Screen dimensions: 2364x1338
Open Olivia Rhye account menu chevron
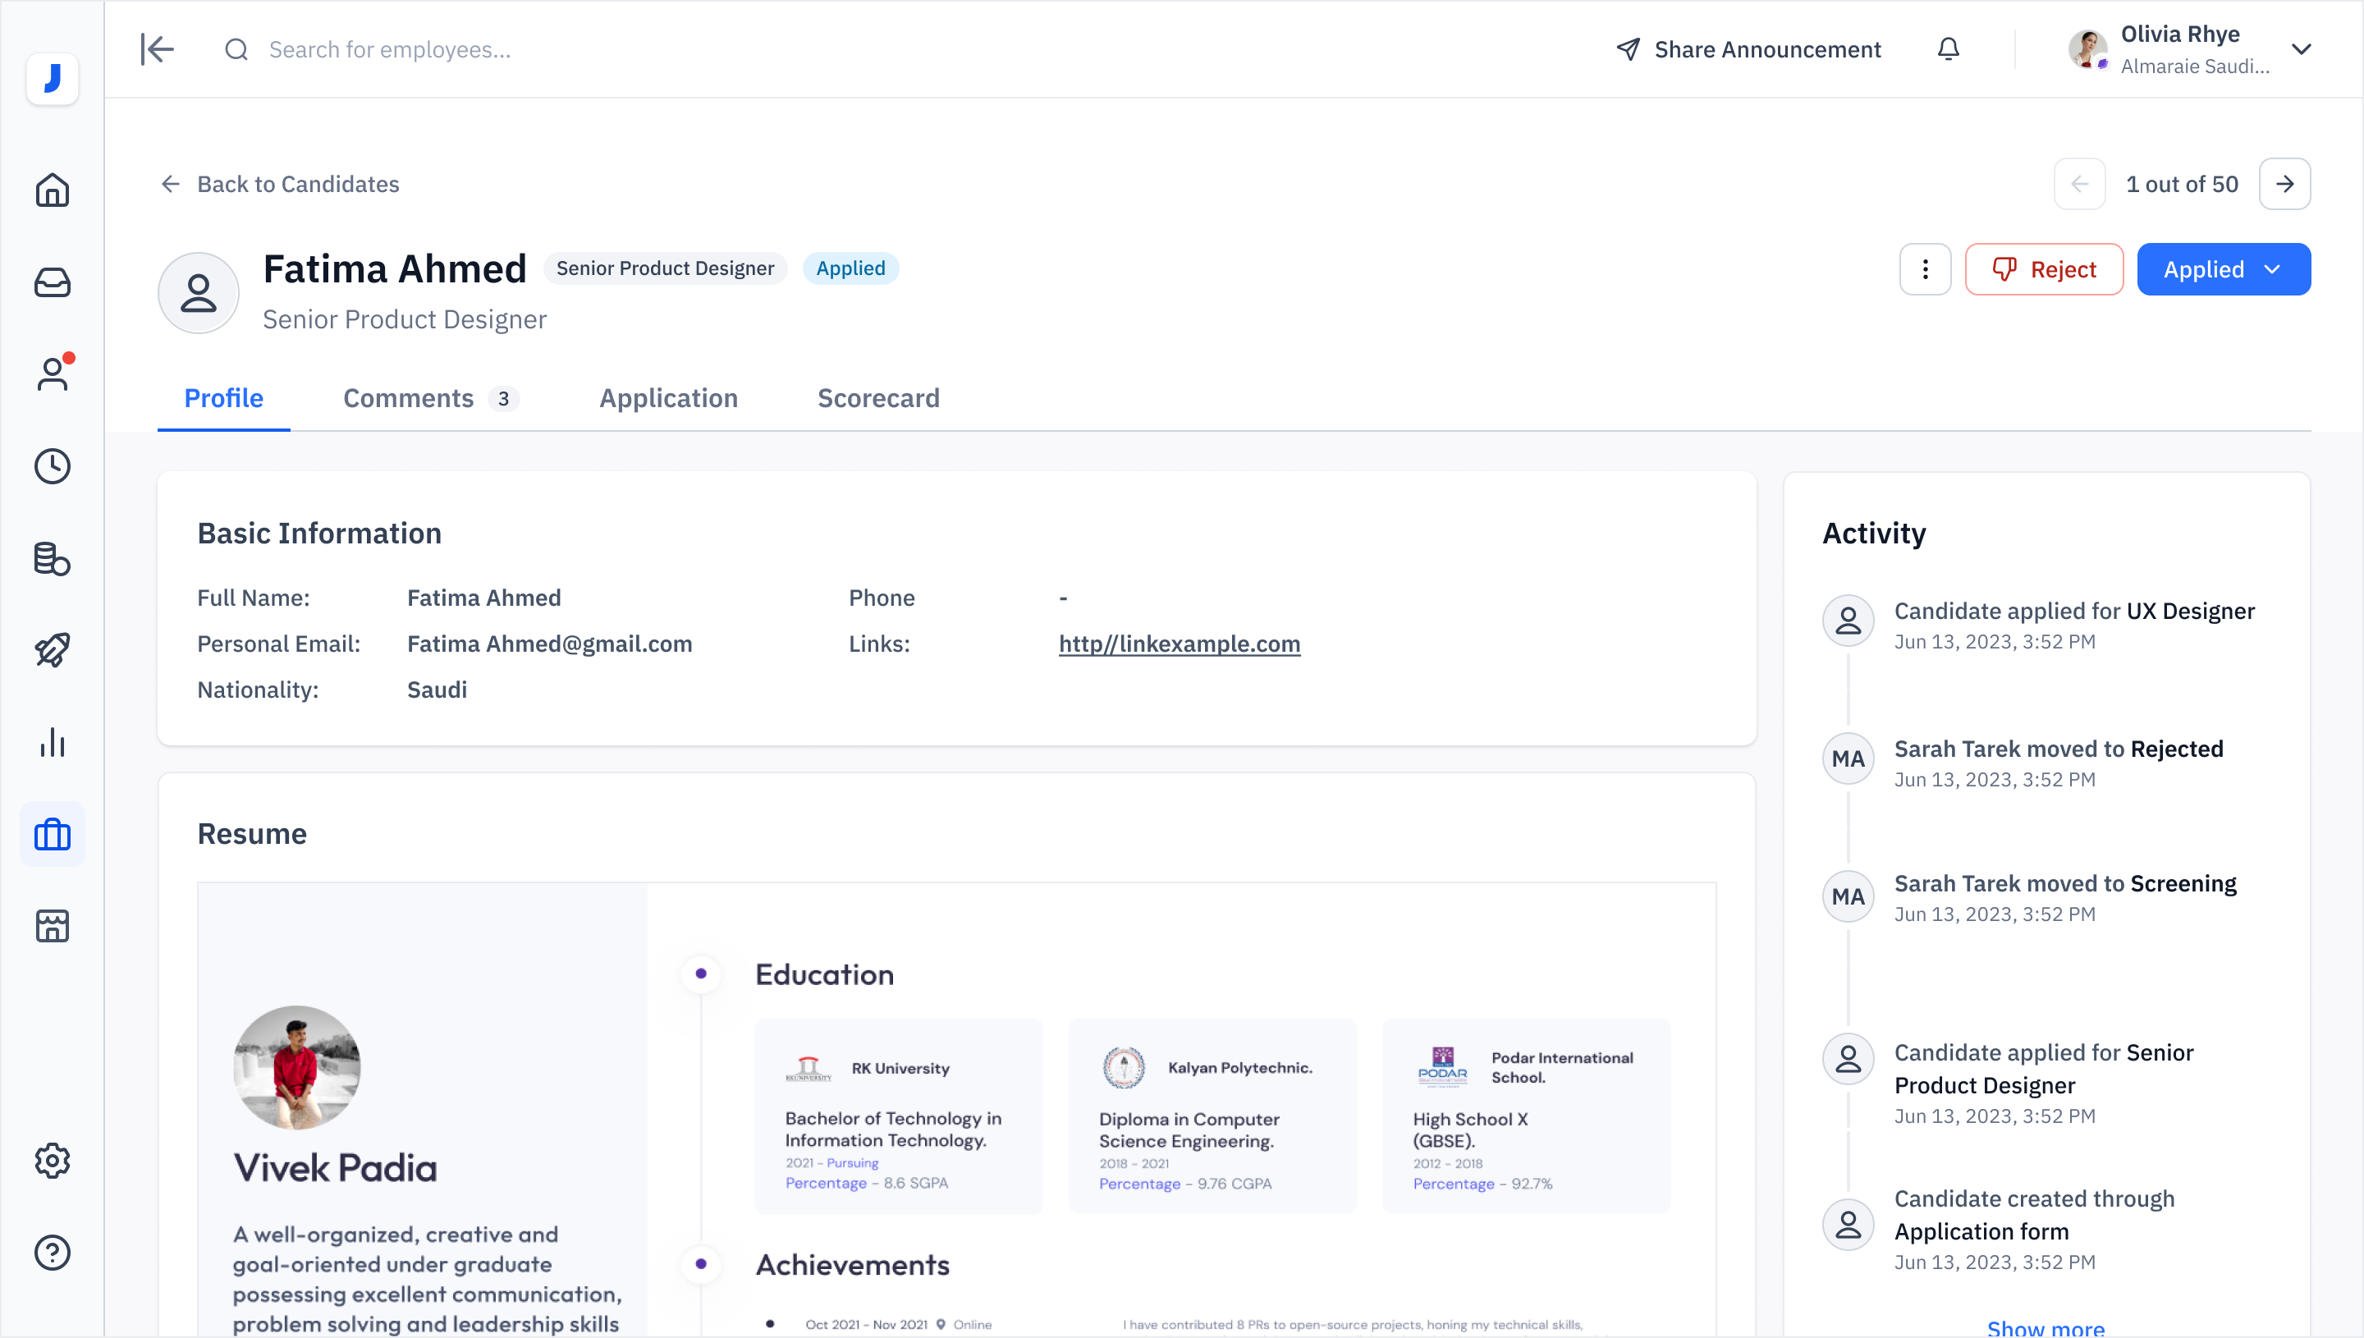pos(2301,48)
